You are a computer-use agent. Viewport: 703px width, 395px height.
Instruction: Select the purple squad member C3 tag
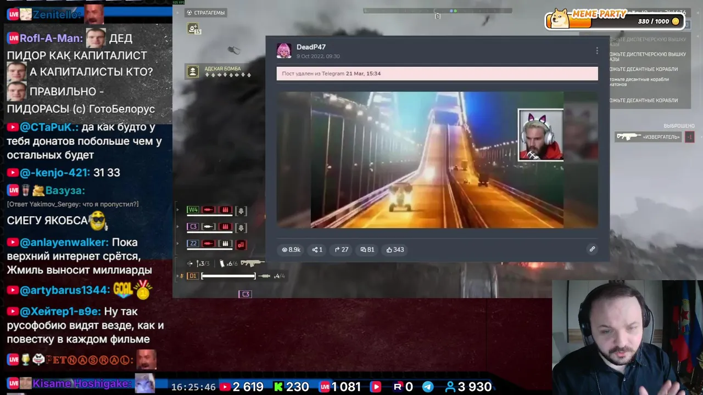[x=193, y=227]
